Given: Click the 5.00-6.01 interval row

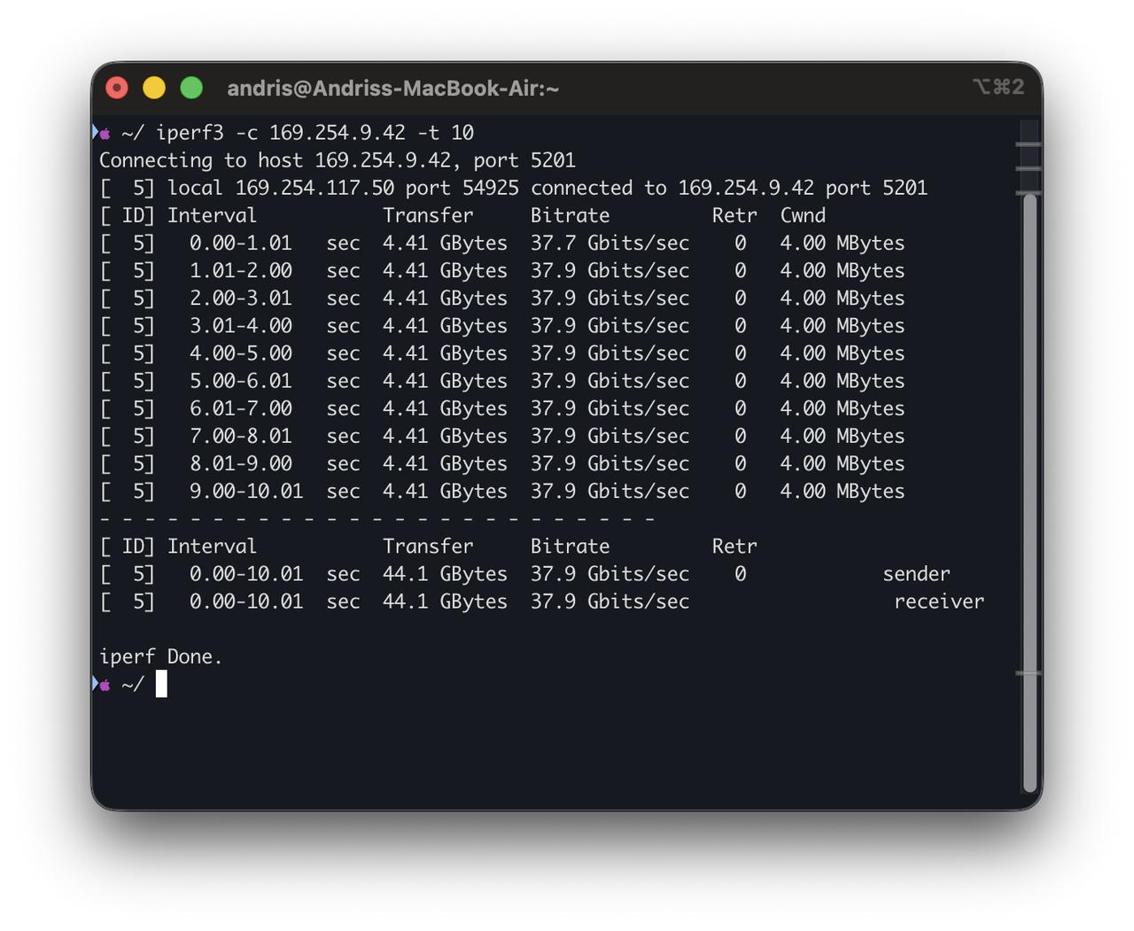Looking at the screenshot, I should pyautogui.click(x=502, y=380).
